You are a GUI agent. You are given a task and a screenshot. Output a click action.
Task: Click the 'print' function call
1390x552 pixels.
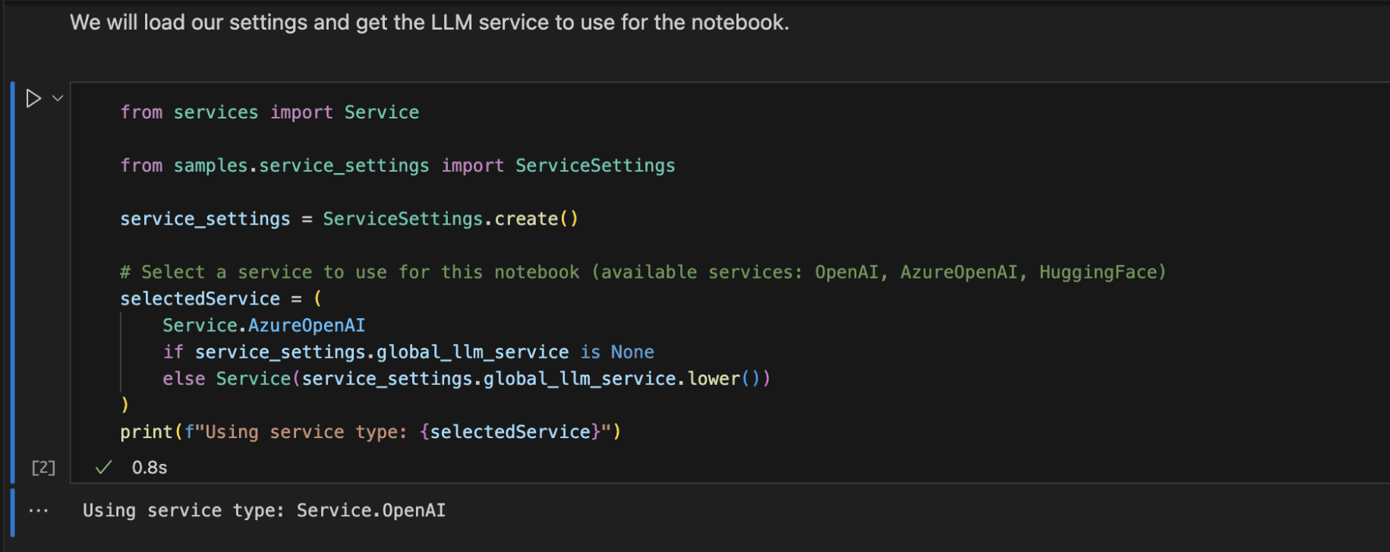tap(147, 432)
